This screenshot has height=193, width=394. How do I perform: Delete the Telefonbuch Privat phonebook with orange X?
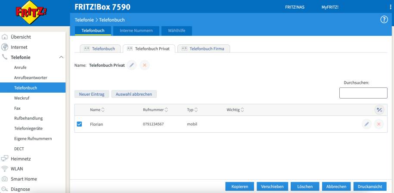(145, 65)
